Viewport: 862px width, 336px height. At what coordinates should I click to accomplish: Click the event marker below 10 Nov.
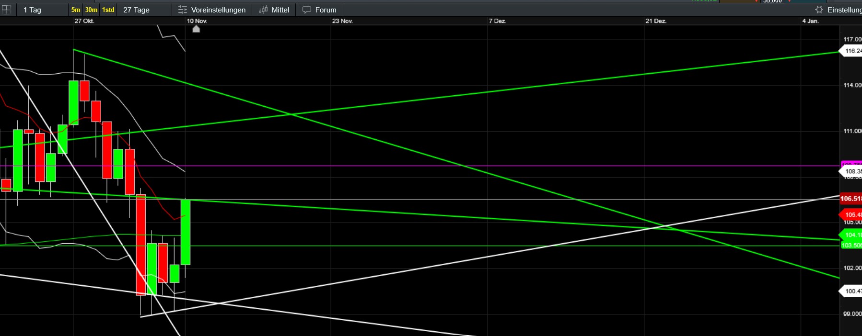tap(196, 29)
